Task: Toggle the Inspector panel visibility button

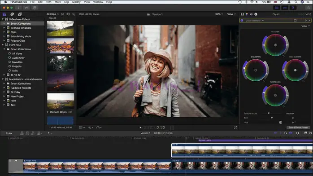Action: (293, 8)
